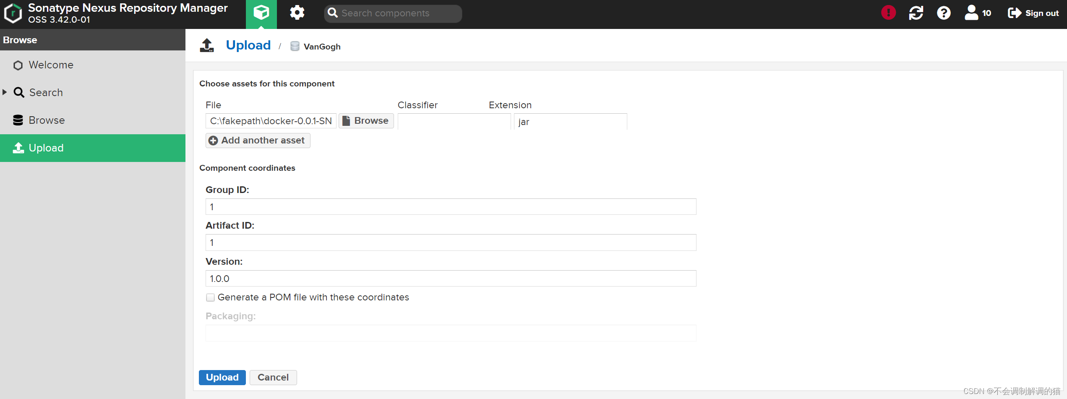Open the user account 10 profile

[x=978, y=13]
